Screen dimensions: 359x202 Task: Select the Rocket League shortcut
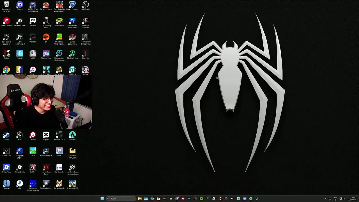pyautogui.click(x=72, y=6)
